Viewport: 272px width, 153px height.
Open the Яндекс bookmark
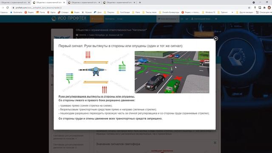(29, 12)
